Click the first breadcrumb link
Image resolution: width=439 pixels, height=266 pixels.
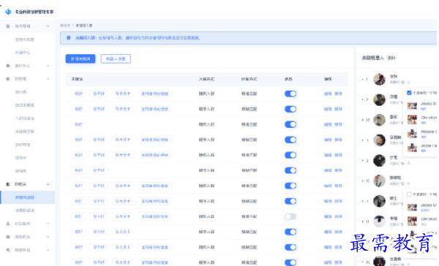click(65, 26)
